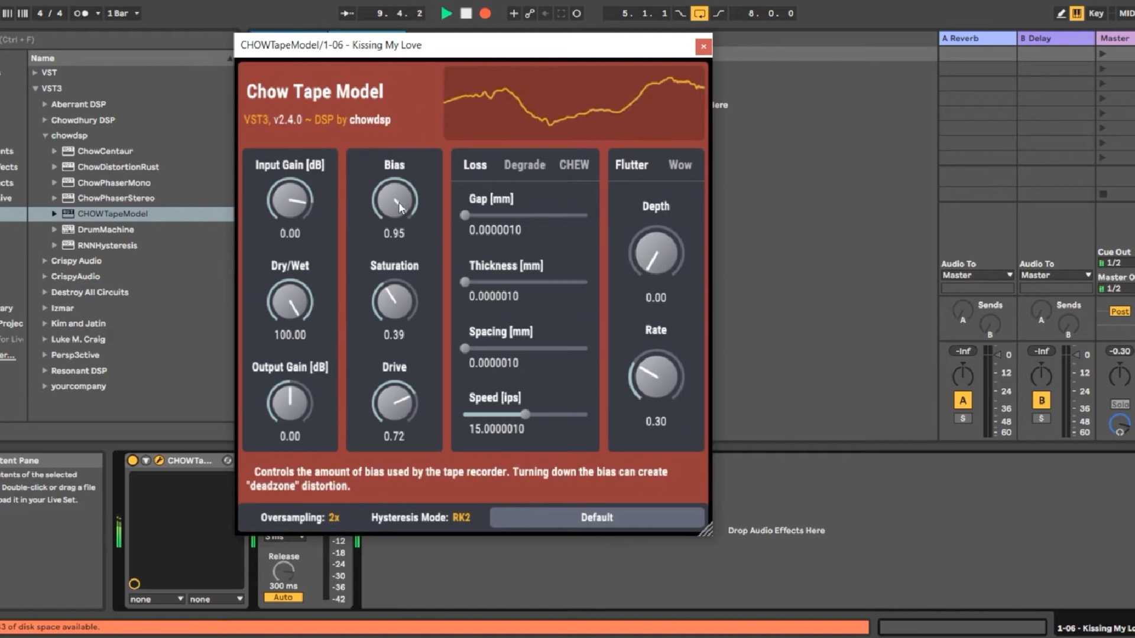
Task: Move the Speed [ips] slider handle
Action: point(526,414)
